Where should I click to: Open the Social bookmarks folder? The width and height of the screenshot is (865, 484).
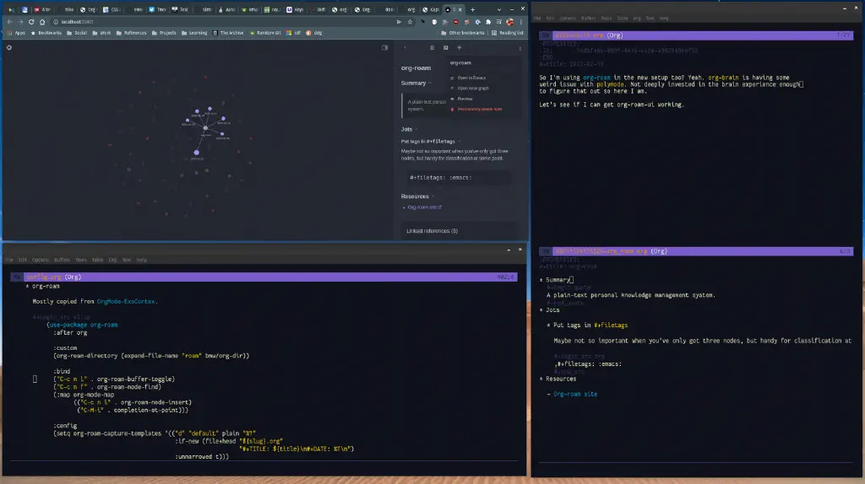coord(77,33)
